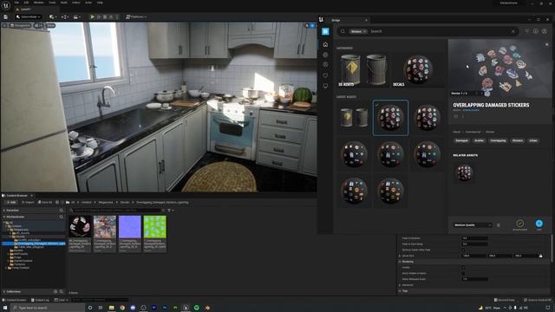Viewport: 555px width, 312px height.
Task: Open the Select Mode dropdown
Action: pyautogui.click(x=29, y=16)
